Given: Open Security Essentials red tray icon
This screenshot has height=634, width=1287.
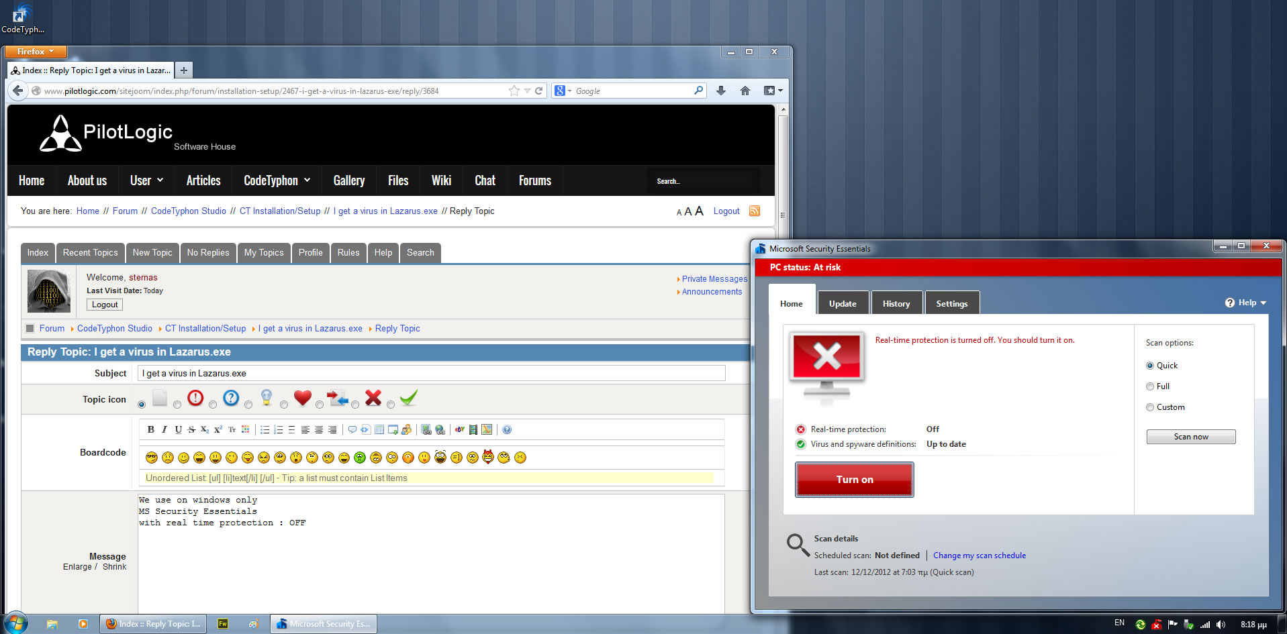Looking at the screenshot, I should (x=1156, y=625).
